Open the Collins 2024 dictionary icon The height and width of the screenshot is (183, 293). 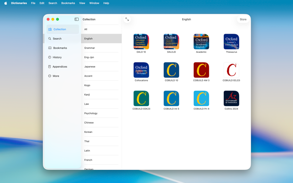tap(231, 98)
